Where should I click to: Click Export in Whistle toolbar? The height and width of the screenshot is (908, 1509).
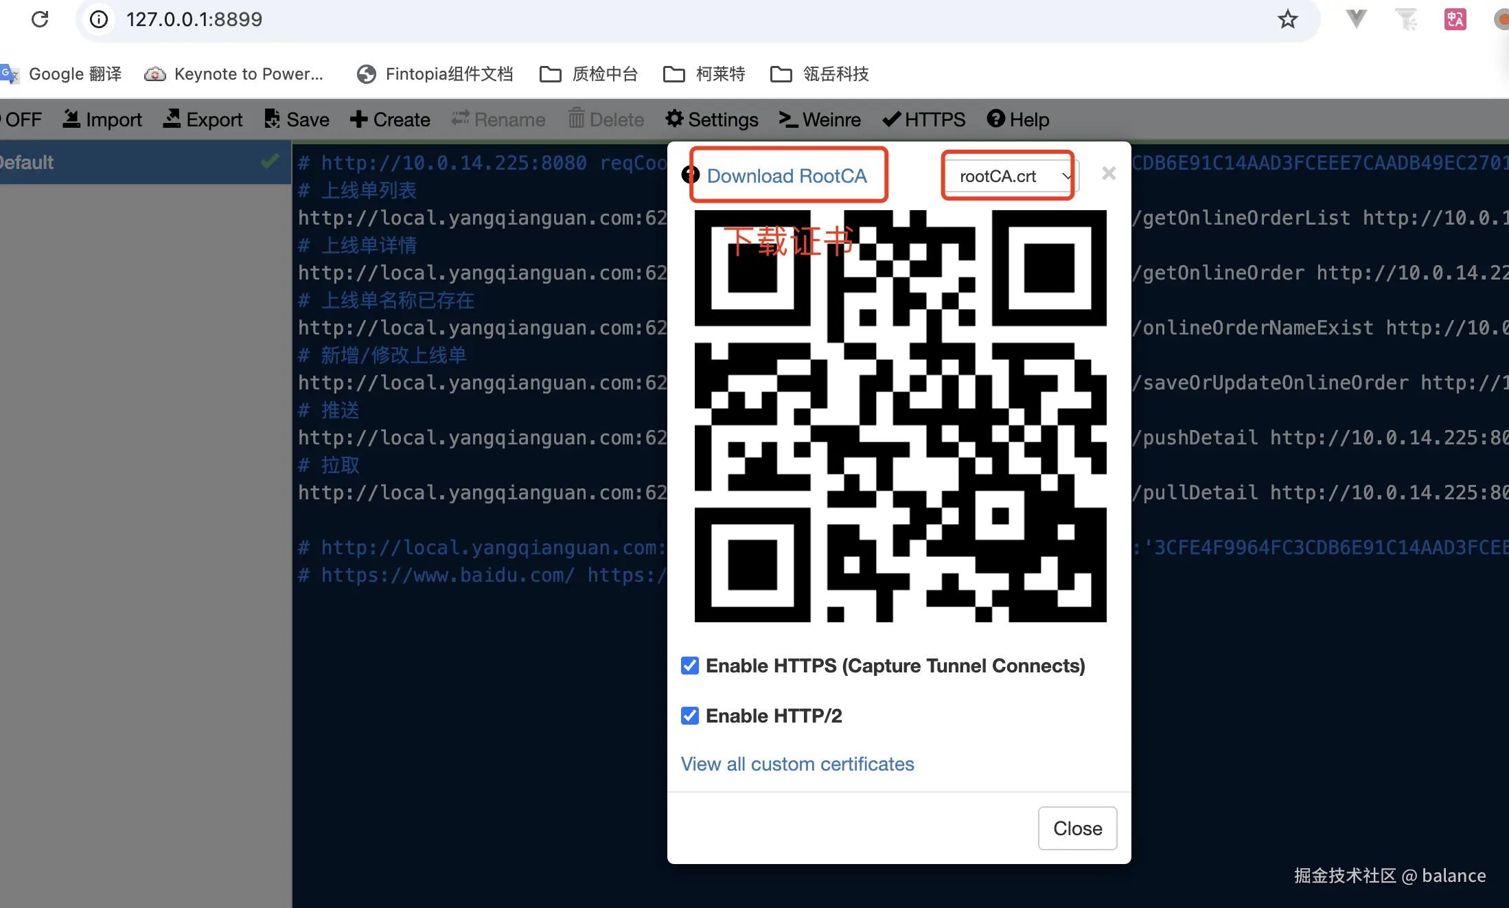click(x=203, y=120)
